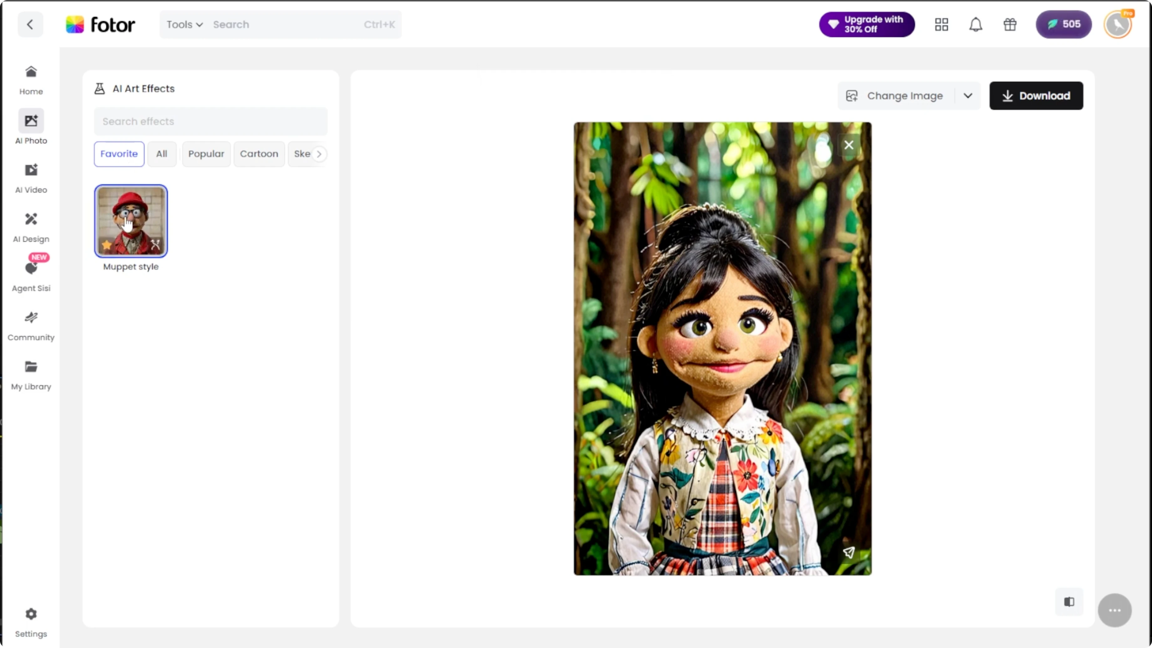
Task: Share the image via paper plane icon
Action: pos(848,552)
